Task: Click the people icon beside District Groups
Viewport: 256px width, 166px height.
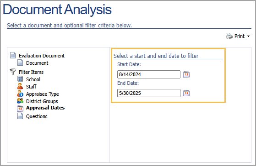Action: 20,101
